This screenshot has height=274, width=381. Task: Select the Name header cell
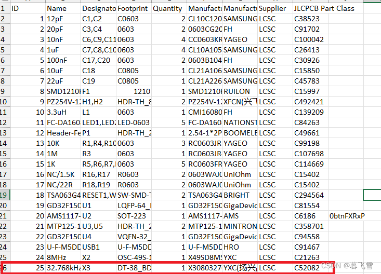coord(63,8)
